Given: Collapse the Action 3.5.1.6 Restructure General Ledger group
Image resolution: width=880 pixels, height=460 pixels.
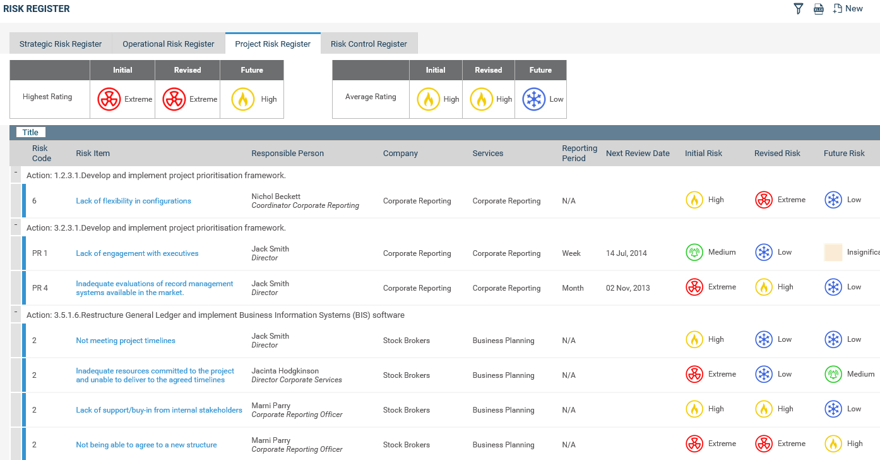Looking at the screenshot, I should click(17, 310).
